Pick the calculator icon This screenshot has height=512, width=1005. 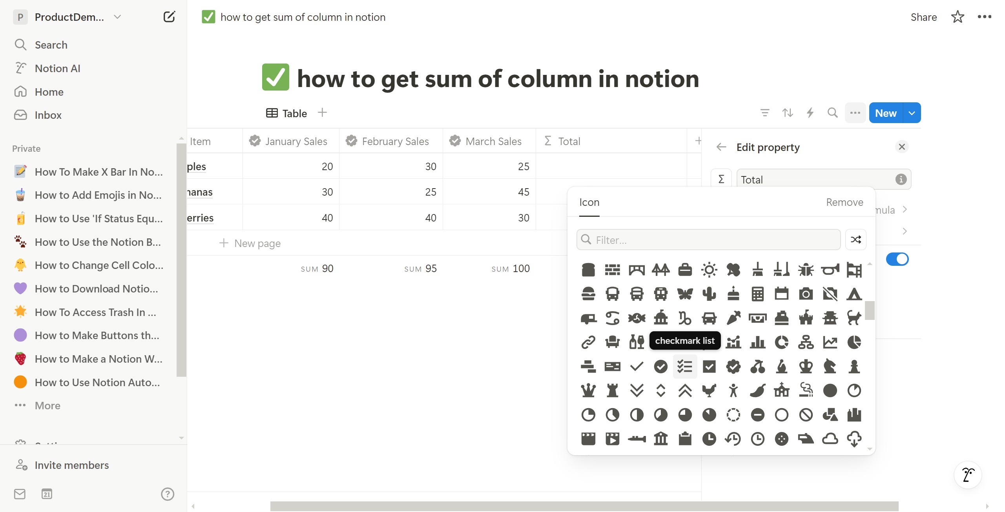(757, 294)
